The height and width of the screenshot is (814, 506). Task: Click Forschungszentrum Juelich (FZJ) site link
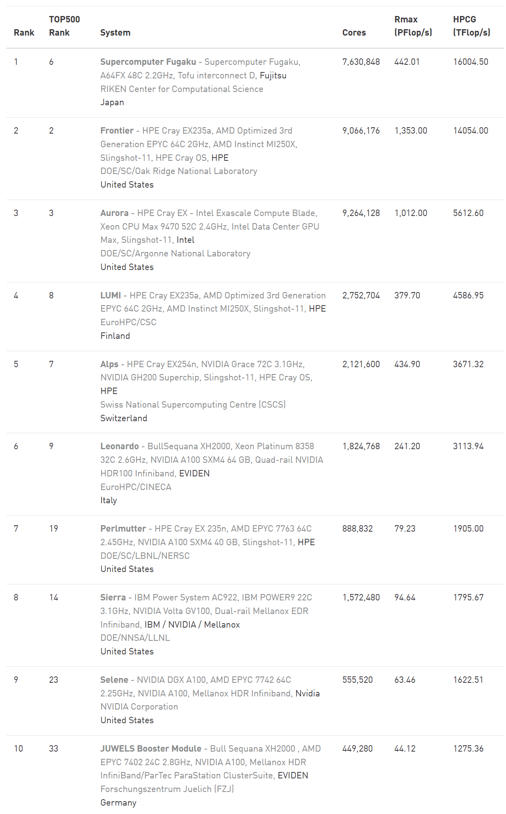tap(167, 789)
